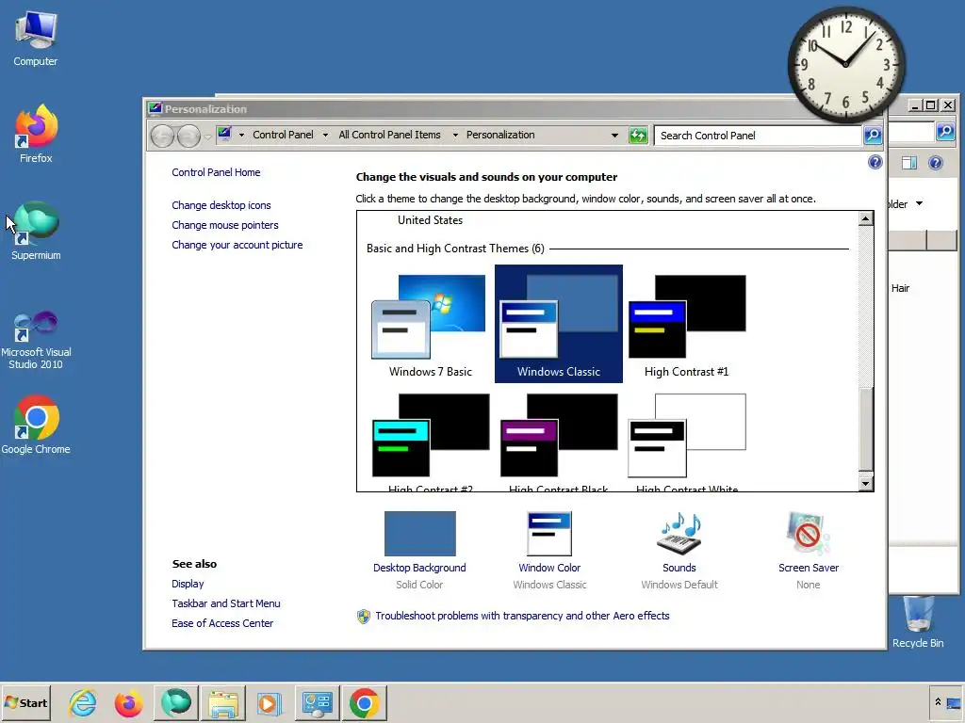
Task: Select the High Contrast #1 theme
Action: click(x=686, y=325)
